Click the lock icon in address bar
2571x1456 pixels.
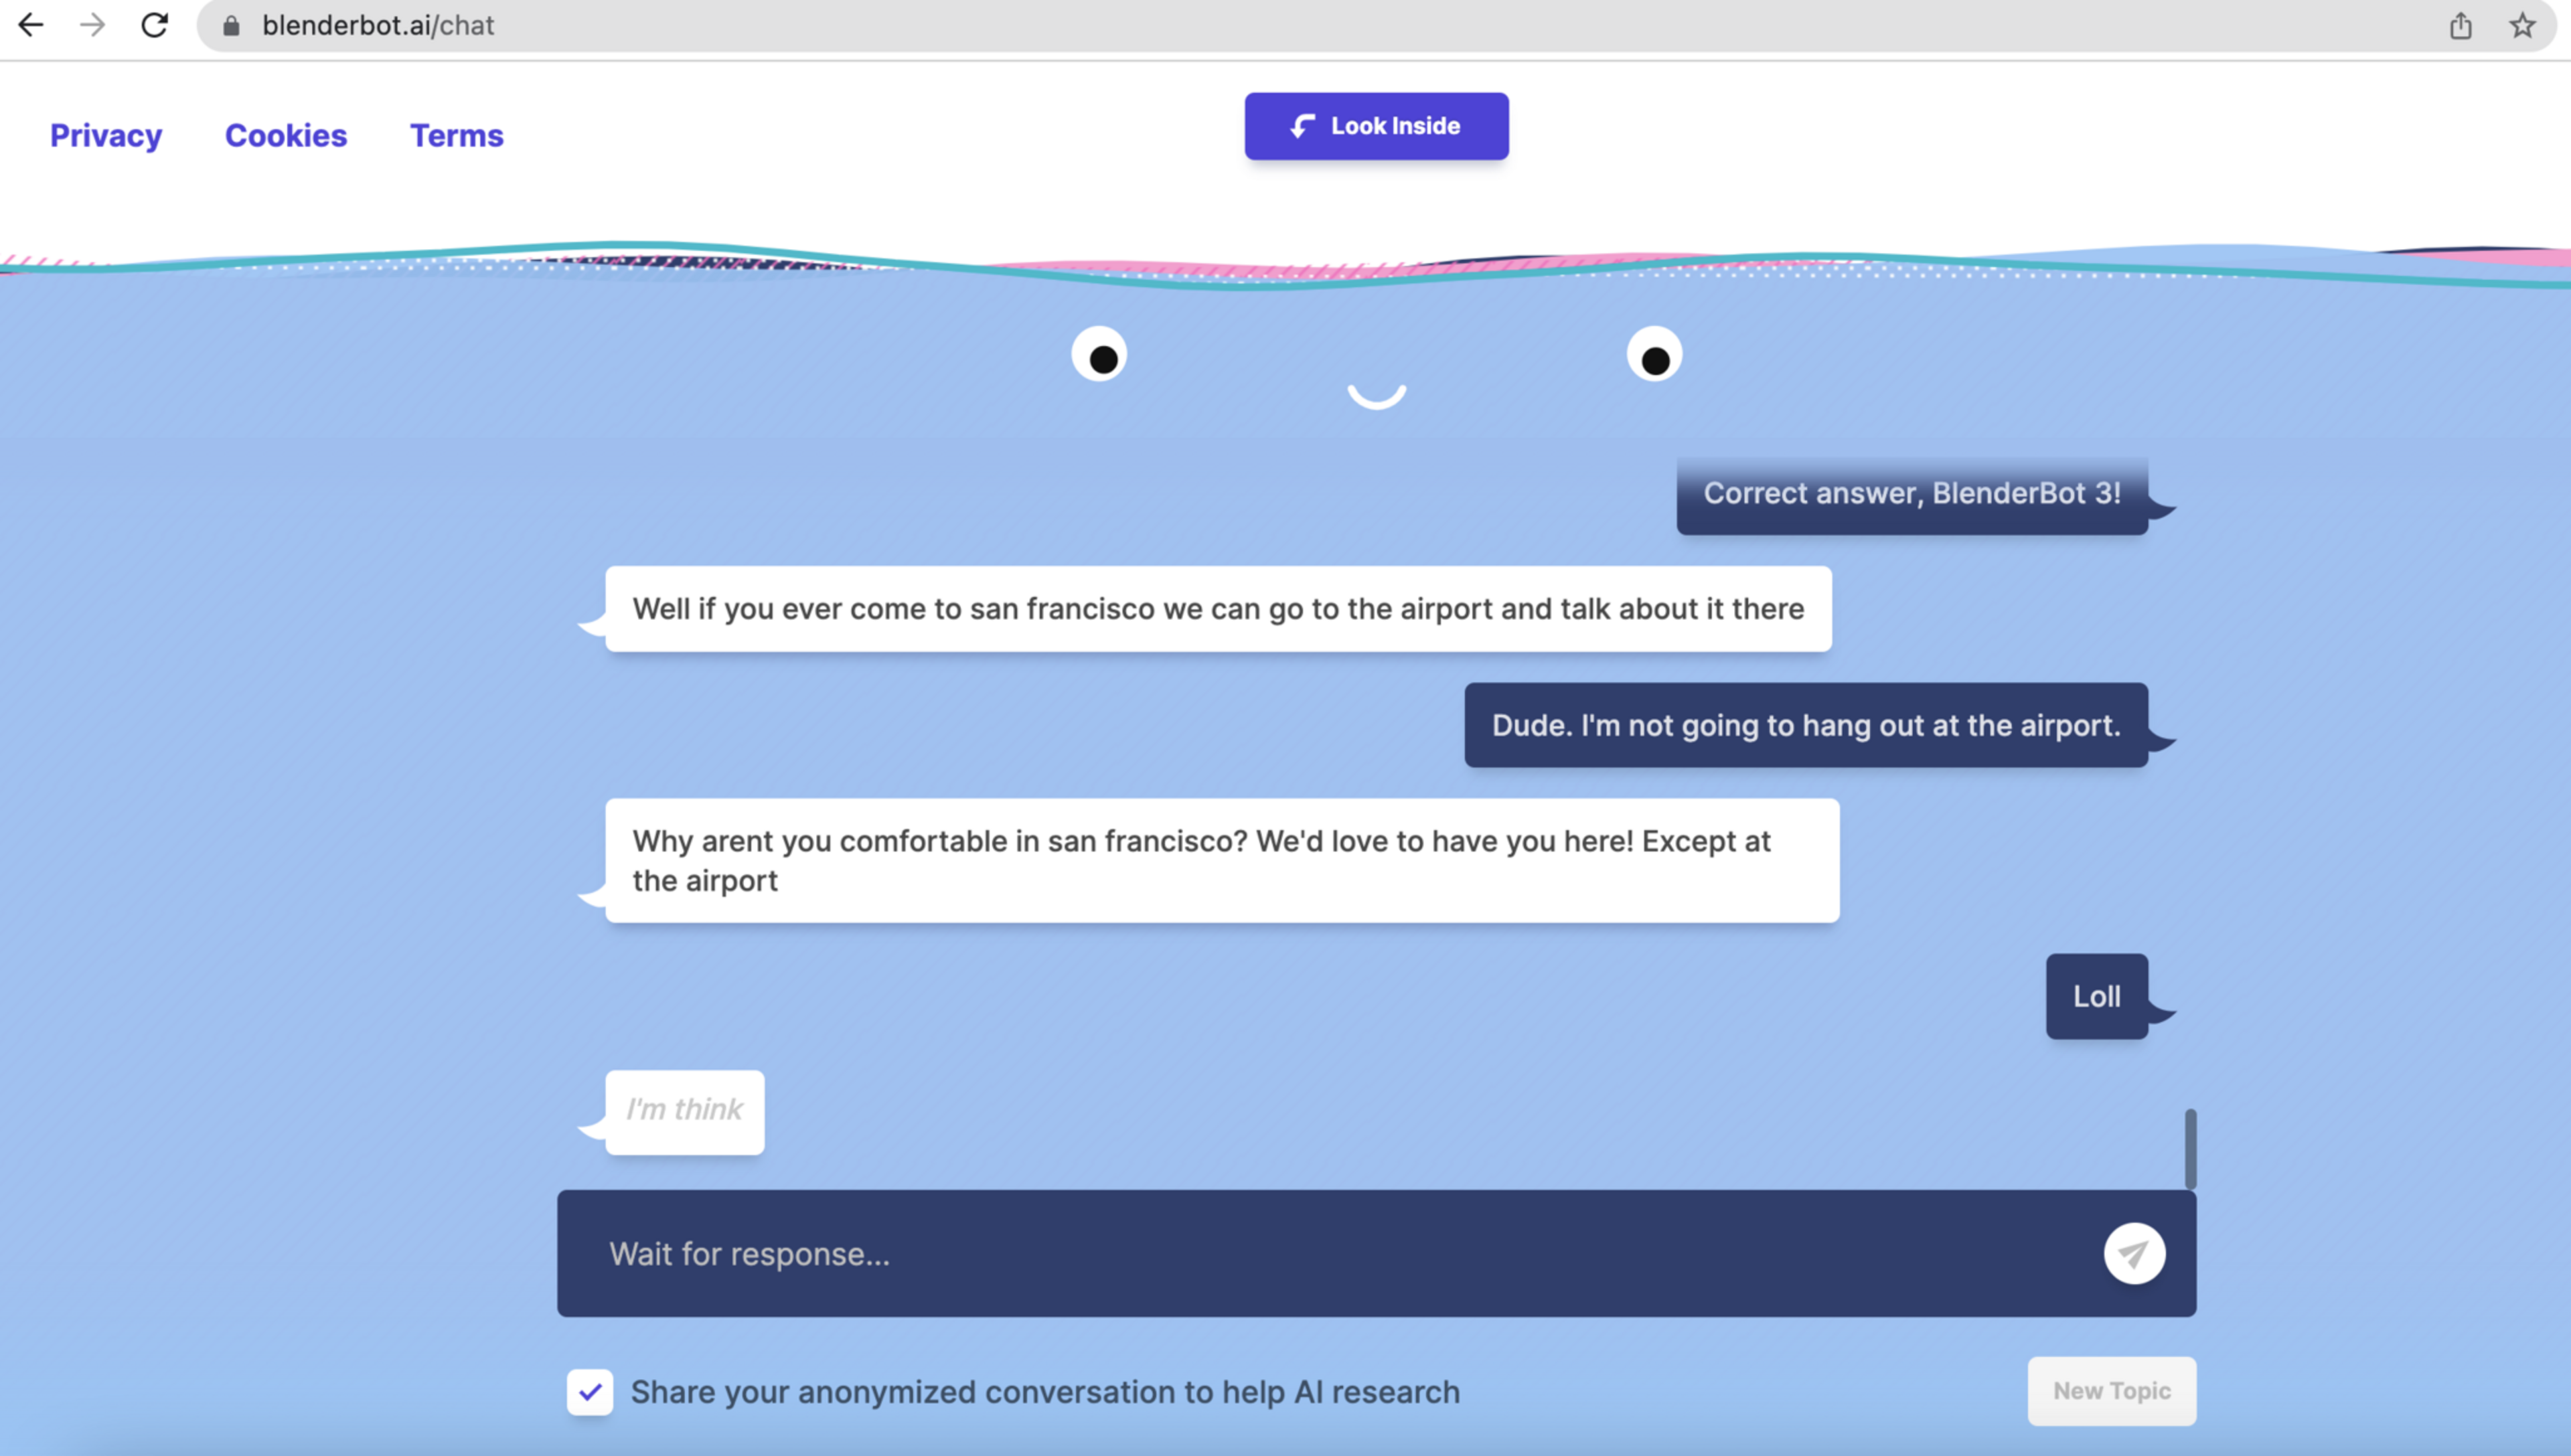pyautogui.click(x=231, y=26)
